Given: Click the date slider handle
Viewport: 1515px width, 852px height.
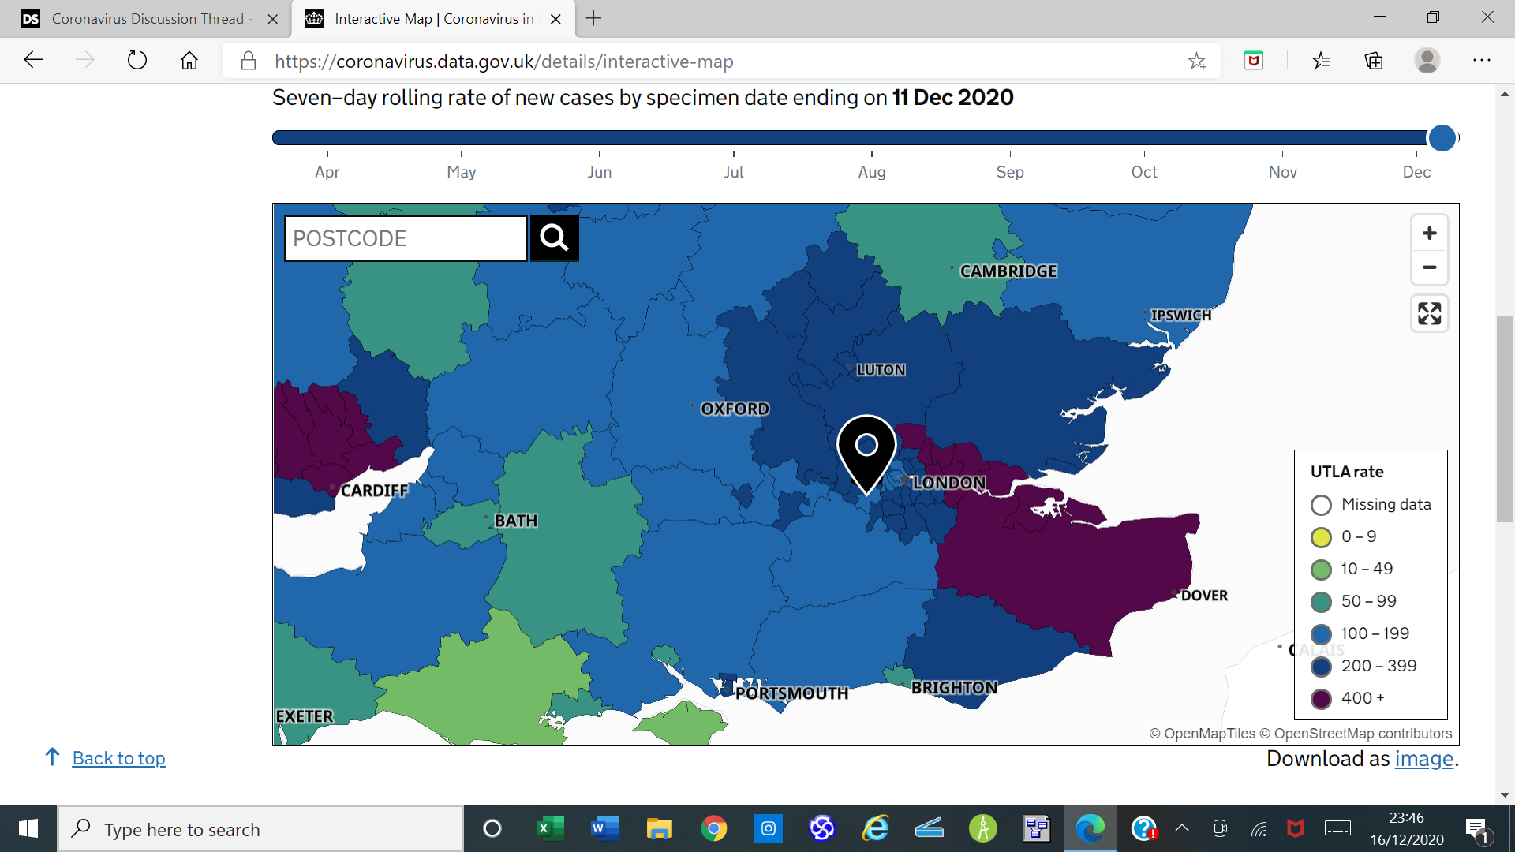Looking at the screenshot, I should coord(1442,138).
